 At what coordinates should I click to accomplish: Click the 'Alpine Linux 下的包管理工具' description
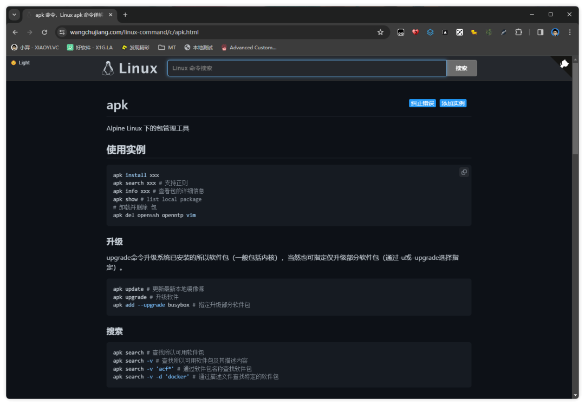point(148,128)
